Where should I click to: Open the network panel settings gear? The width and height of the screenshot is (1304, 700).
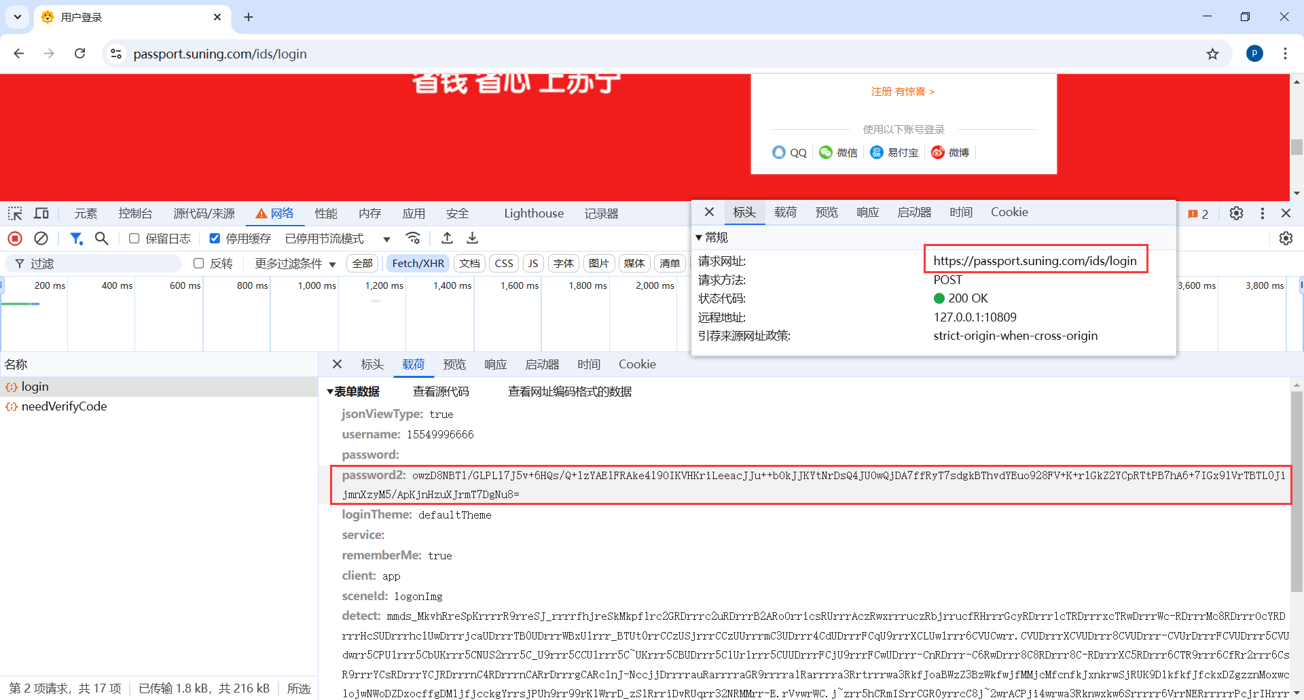pyautogui.click(x=1286, y=239)
